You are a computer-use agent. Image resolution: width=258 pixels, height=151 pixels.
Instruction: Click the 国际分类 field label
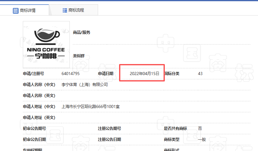tap(172, 74)
